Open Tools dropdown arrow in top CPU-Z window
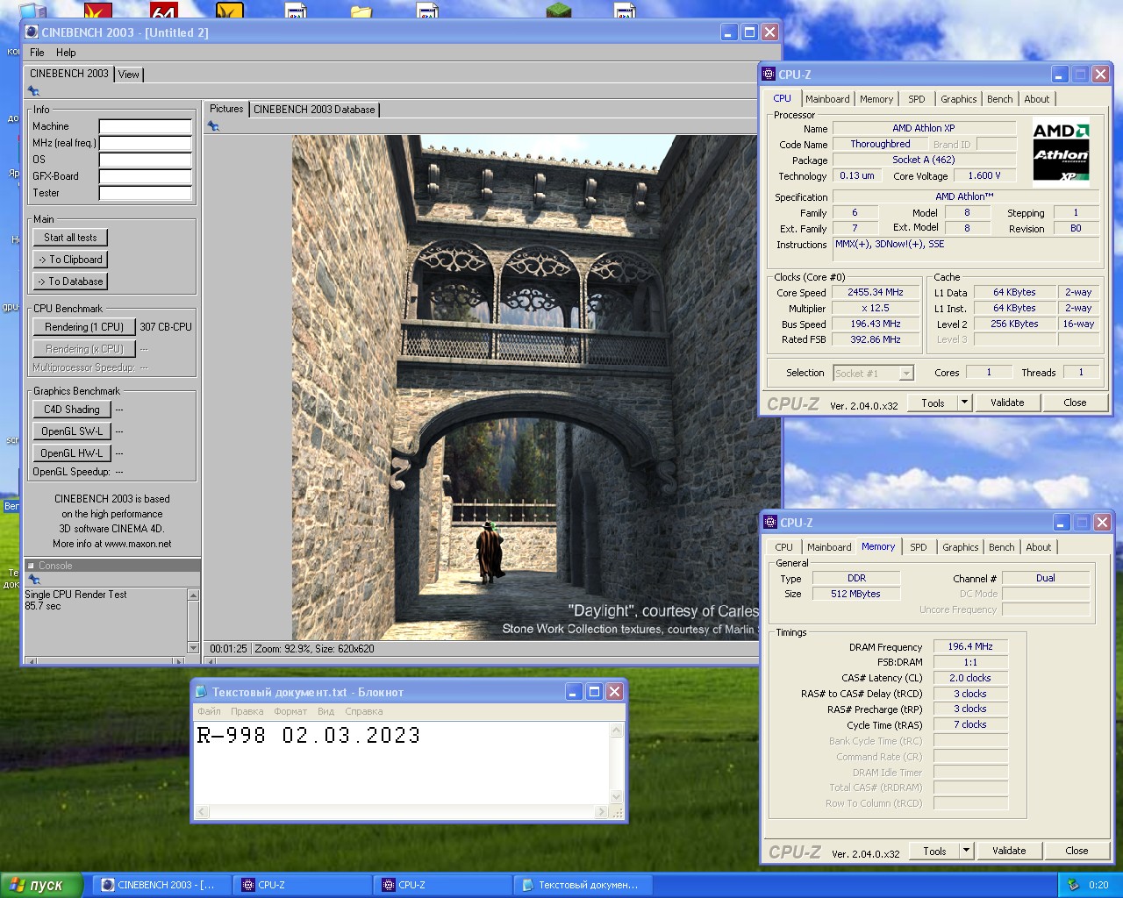 tap(964, 403)
